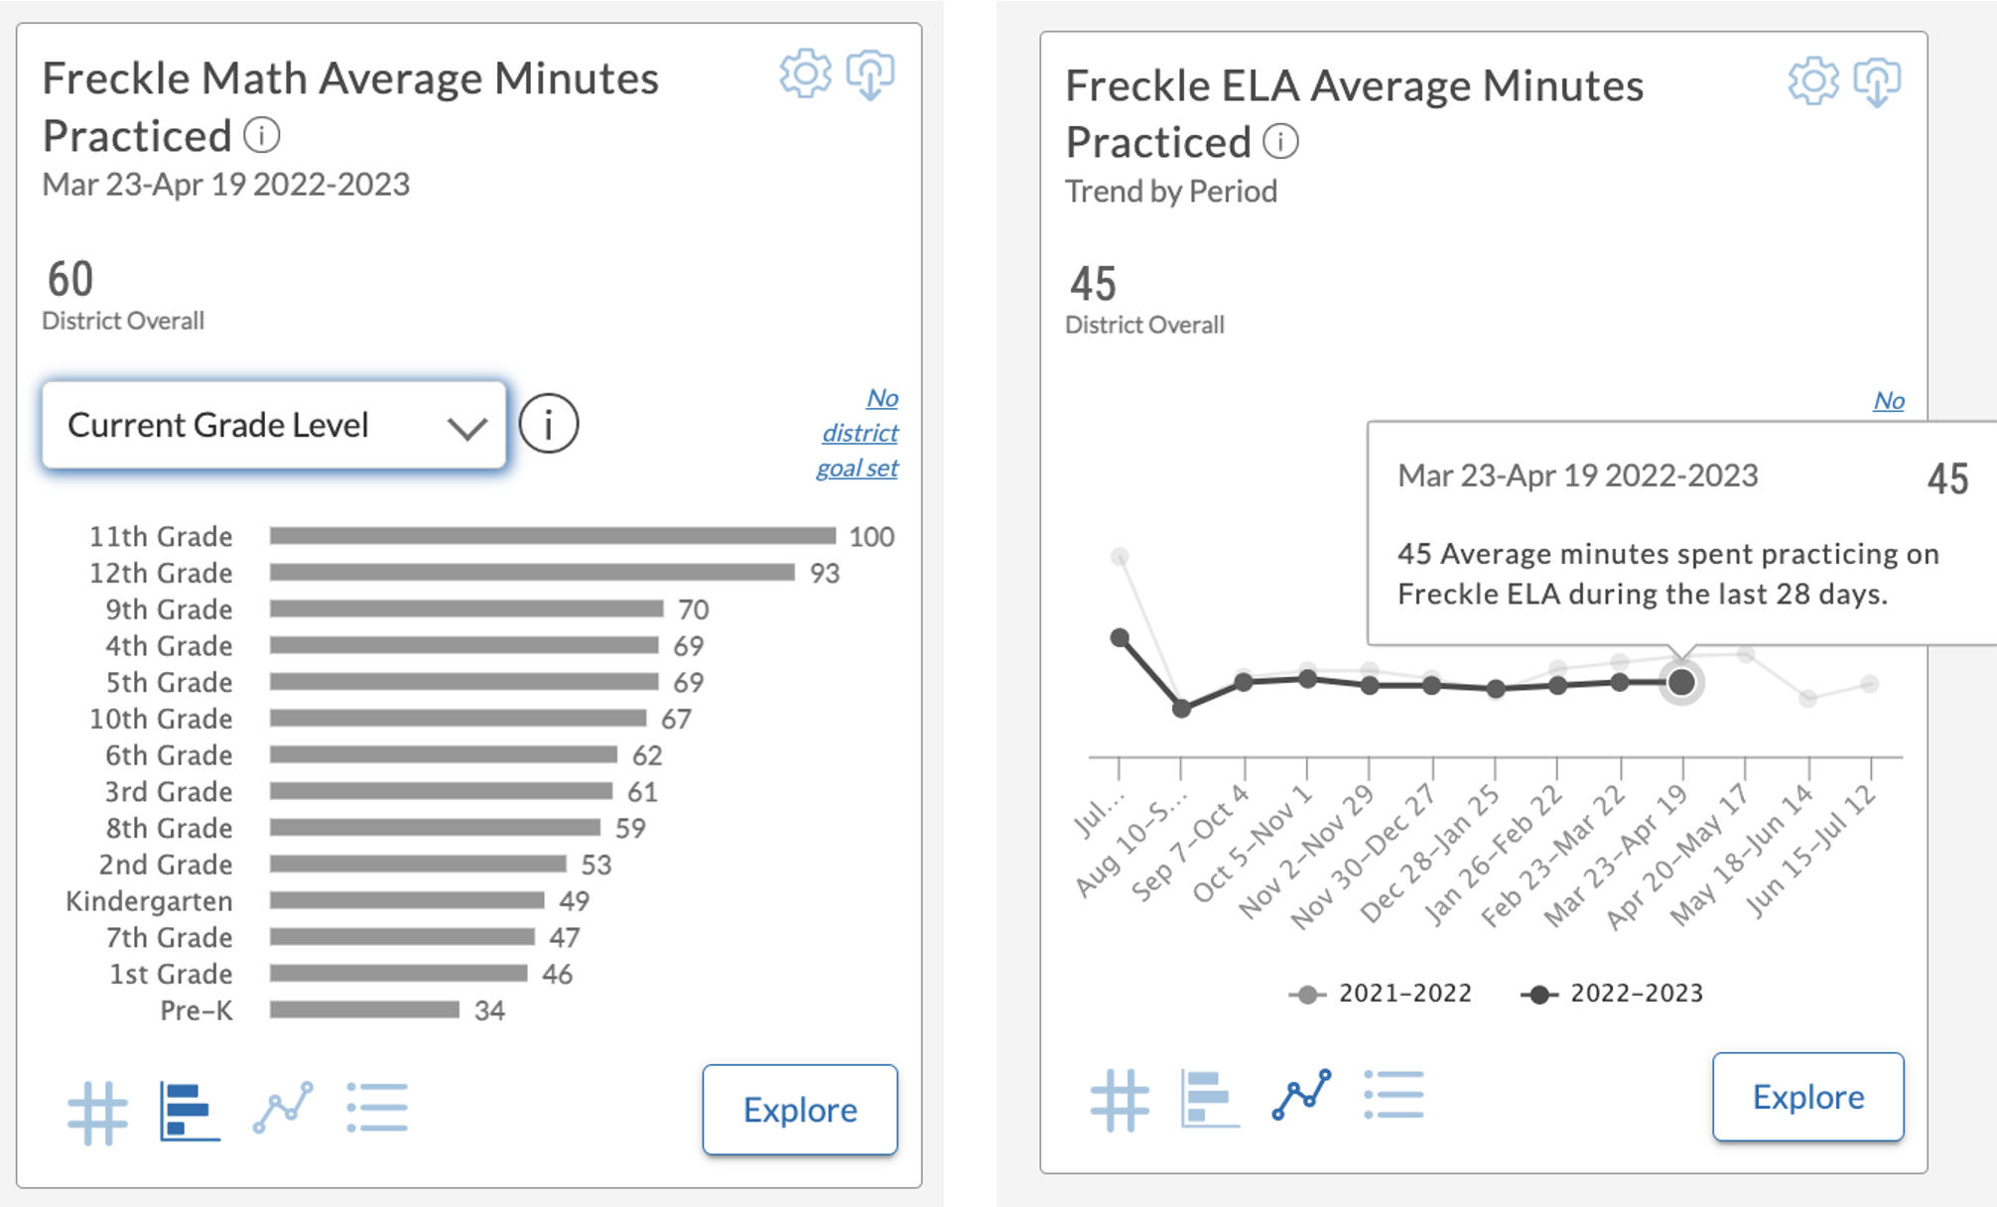Select bar chart view on Math card

pos(188,1111)
